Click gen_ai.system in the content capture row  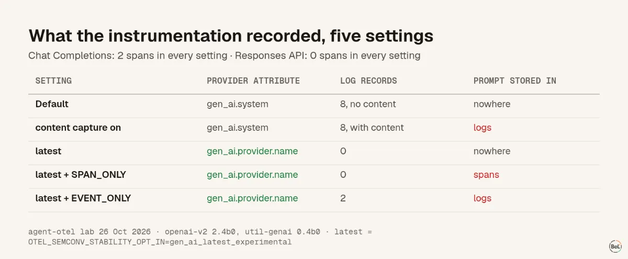(238, 128)
